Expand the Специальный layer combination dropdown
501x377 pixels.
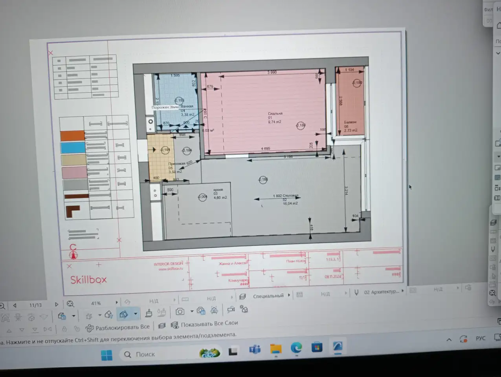pyautogui.click(x=289, y=295)
